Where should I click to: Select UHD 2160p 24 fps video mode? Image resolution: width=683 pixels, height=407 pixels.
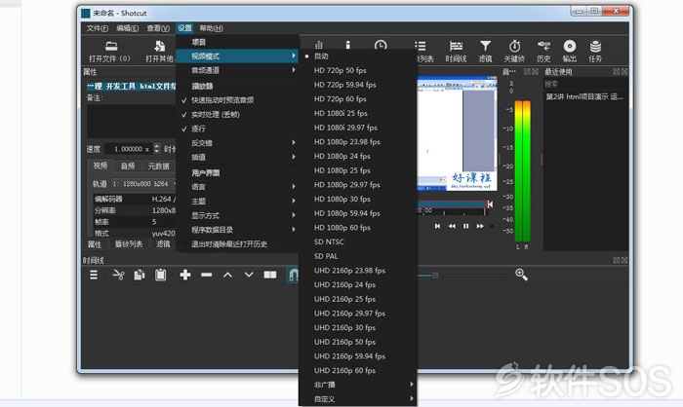point(357,285)
